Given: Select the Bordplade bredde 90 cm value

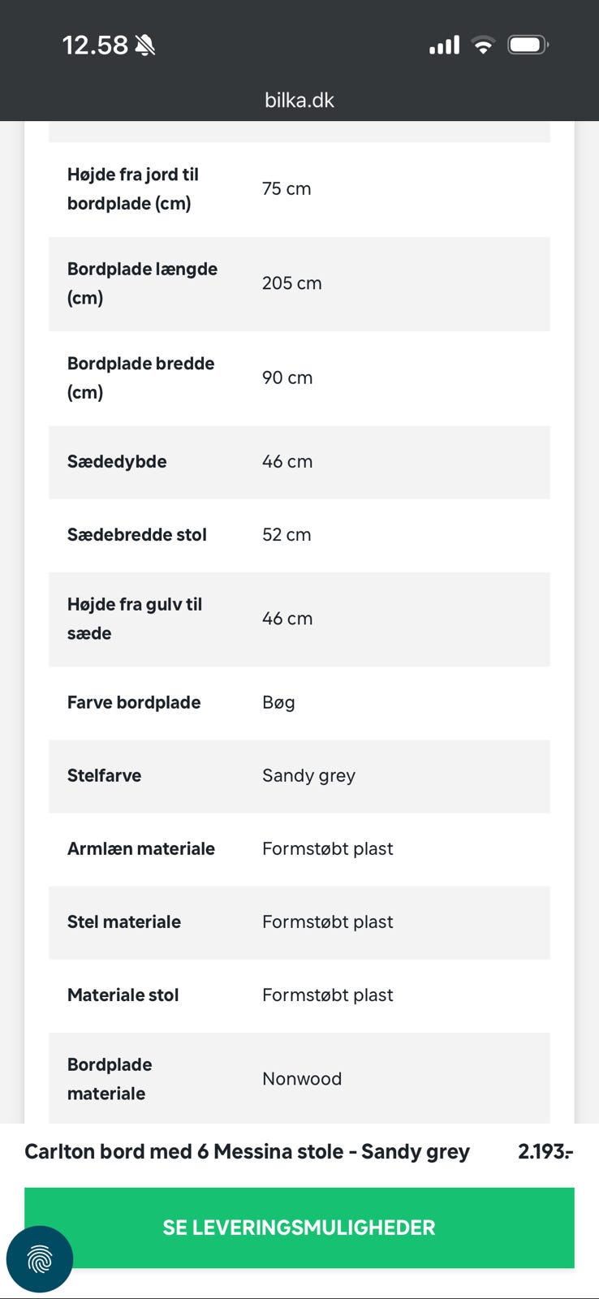Looking at the screenshot, I should [x=287, y=378].
